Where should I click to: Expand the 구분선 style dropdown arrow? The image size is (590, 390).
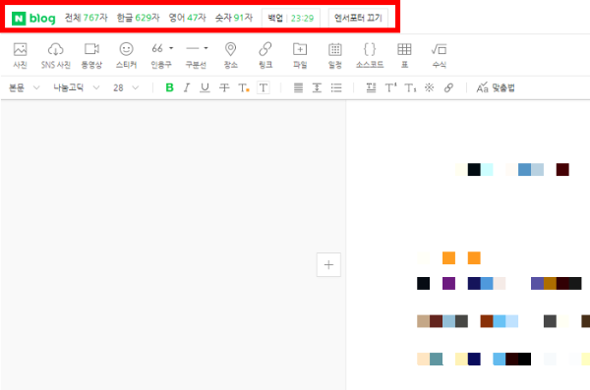pos(206,48)
